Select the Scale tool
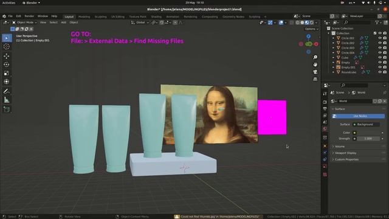Viewport: 389px width, 219px height. point(7,73)
